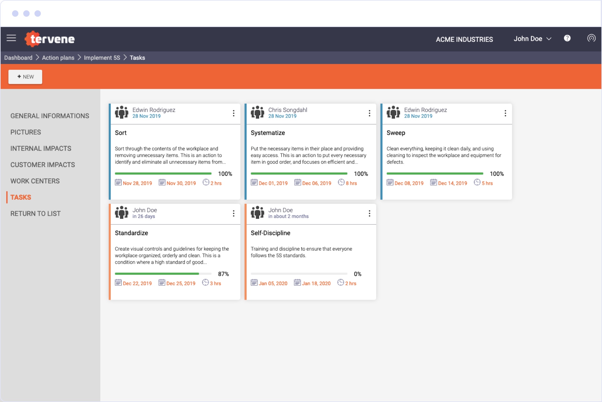The width and height of the screenshot is (602, 402).
Task: Click the people icon on Systematize card
Action: click(x=258, y=112)
